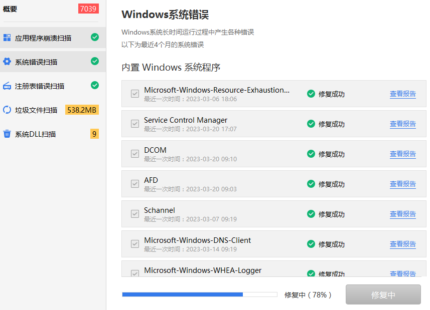Toggle the Microsoft-Windows-WHEA-Logger checkbox
430x310 pixels.
pos(134,273)
